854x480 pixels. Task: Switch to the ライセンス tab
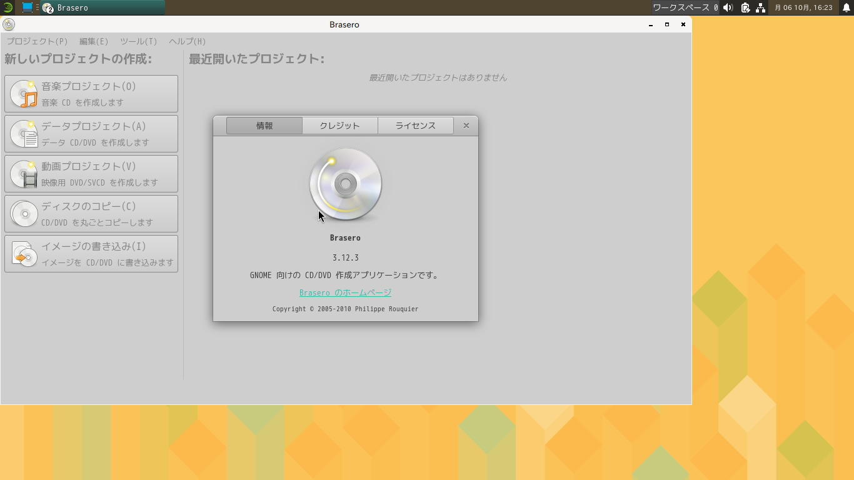(416, 126)
